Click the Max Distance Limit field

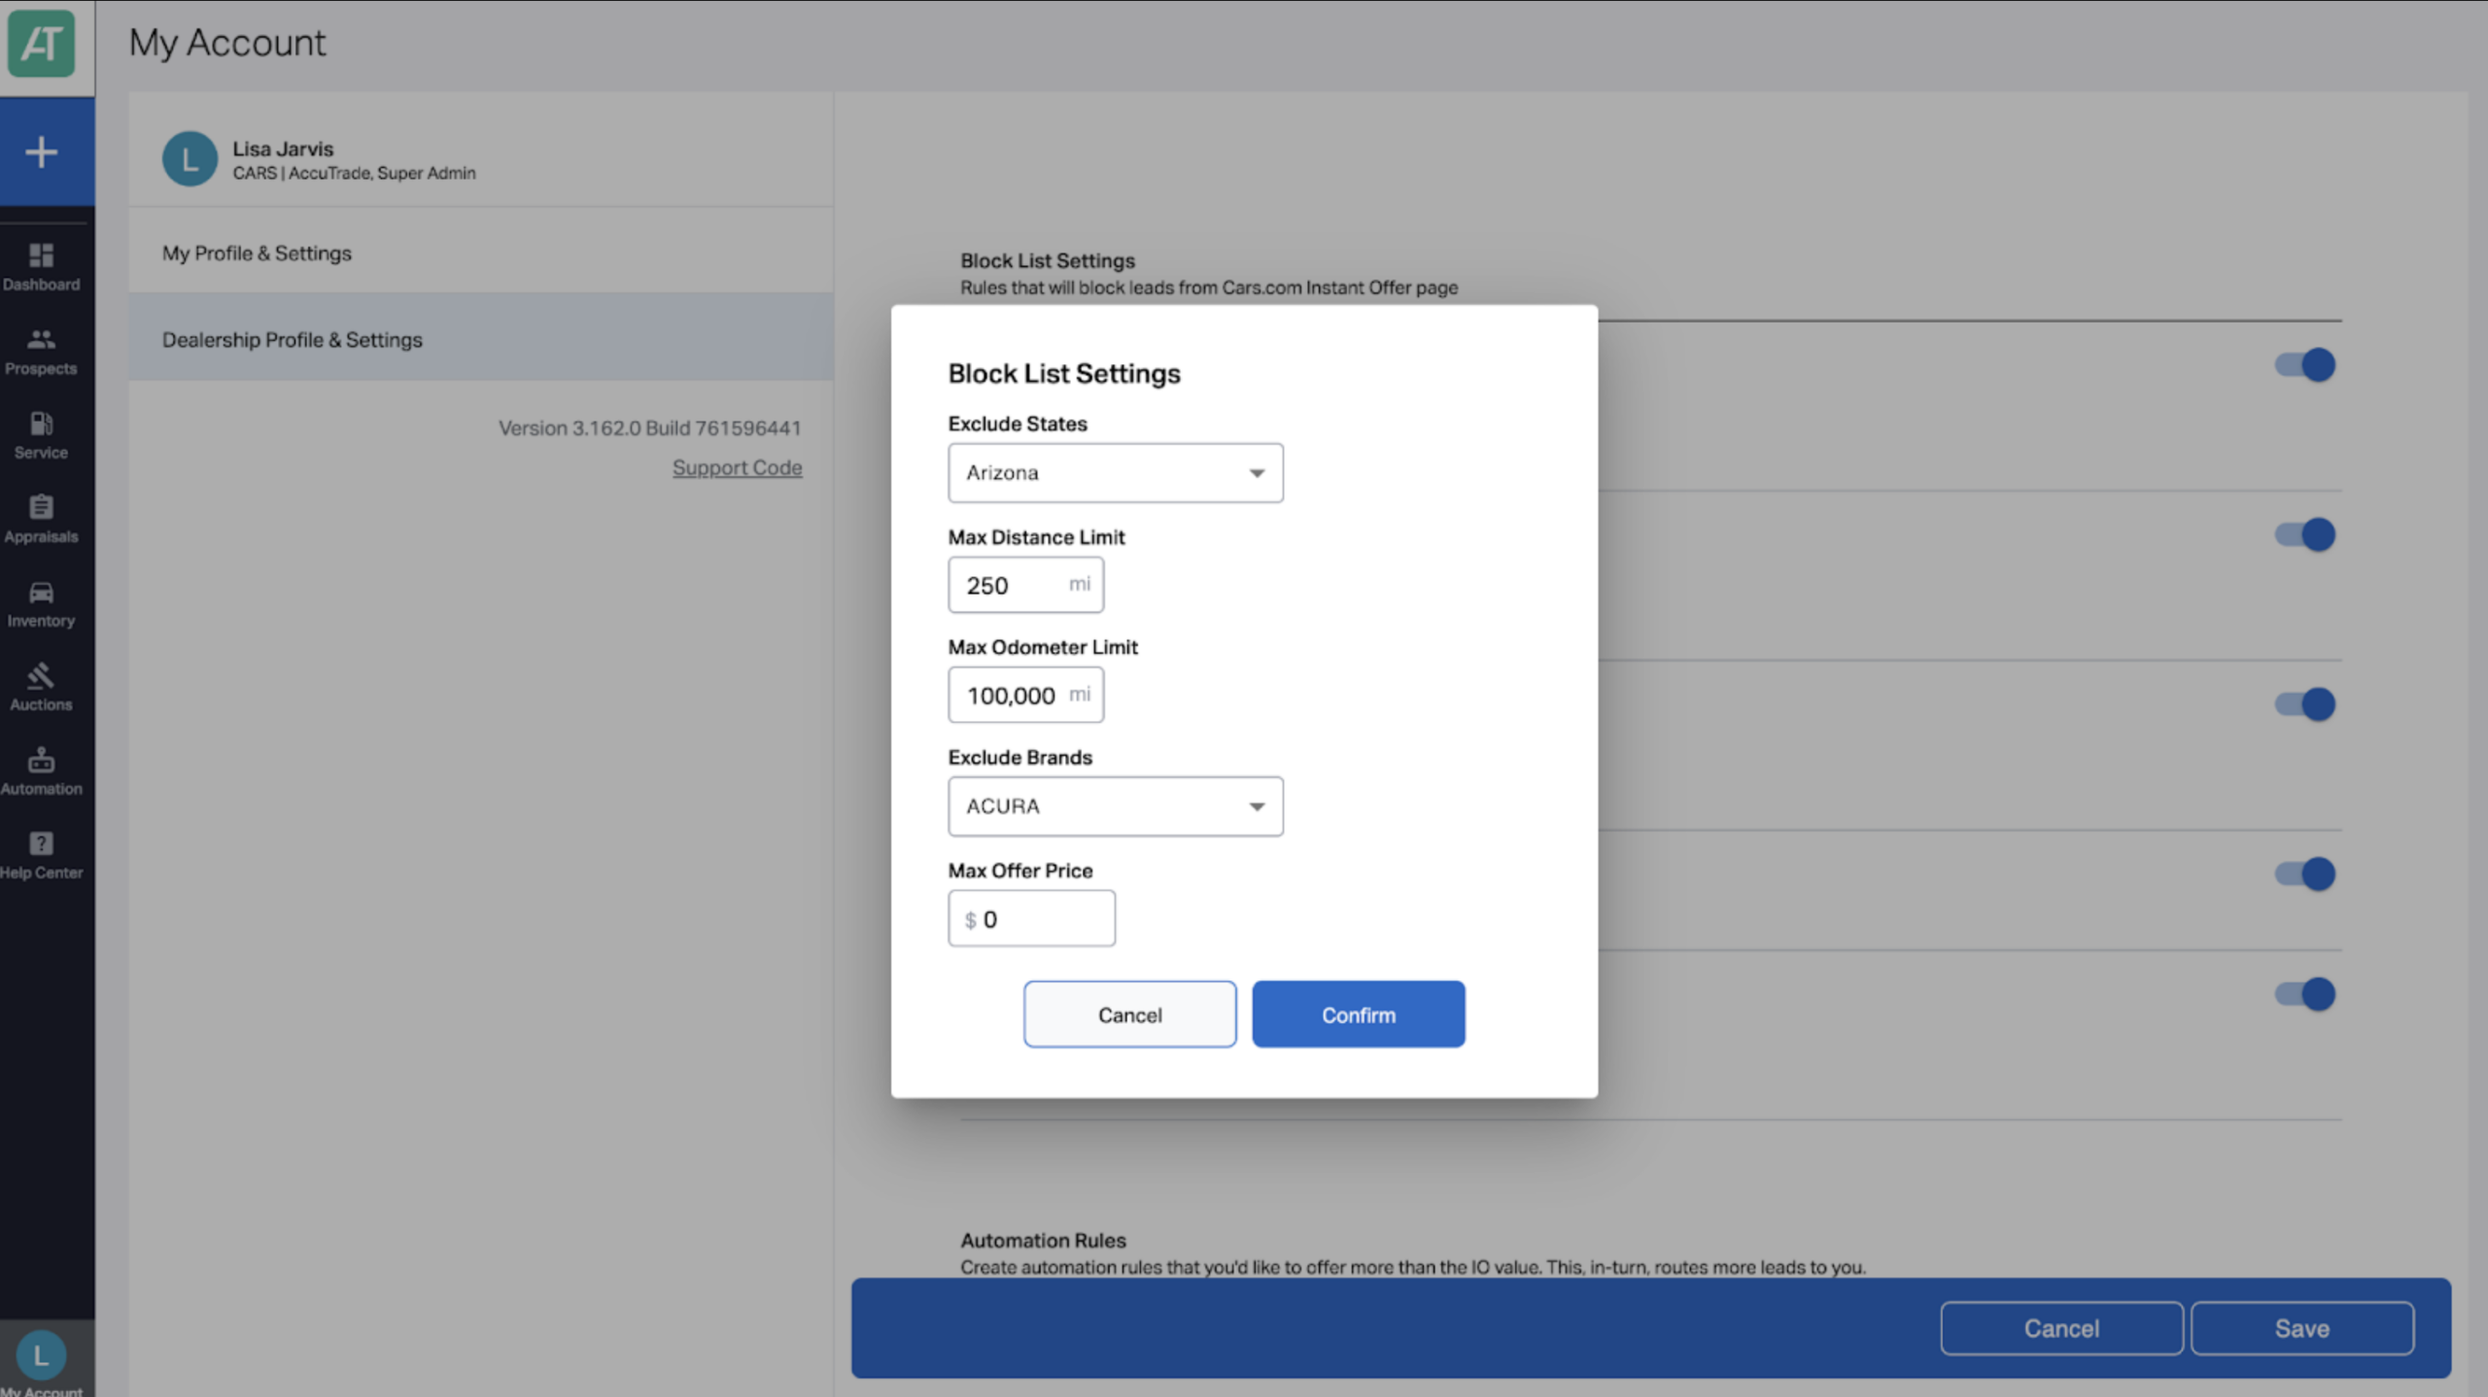tap(1025, 585)
